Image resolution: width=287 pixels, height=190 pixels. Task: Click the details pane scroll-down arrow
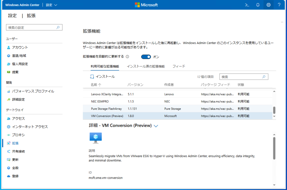pos(274,185)
